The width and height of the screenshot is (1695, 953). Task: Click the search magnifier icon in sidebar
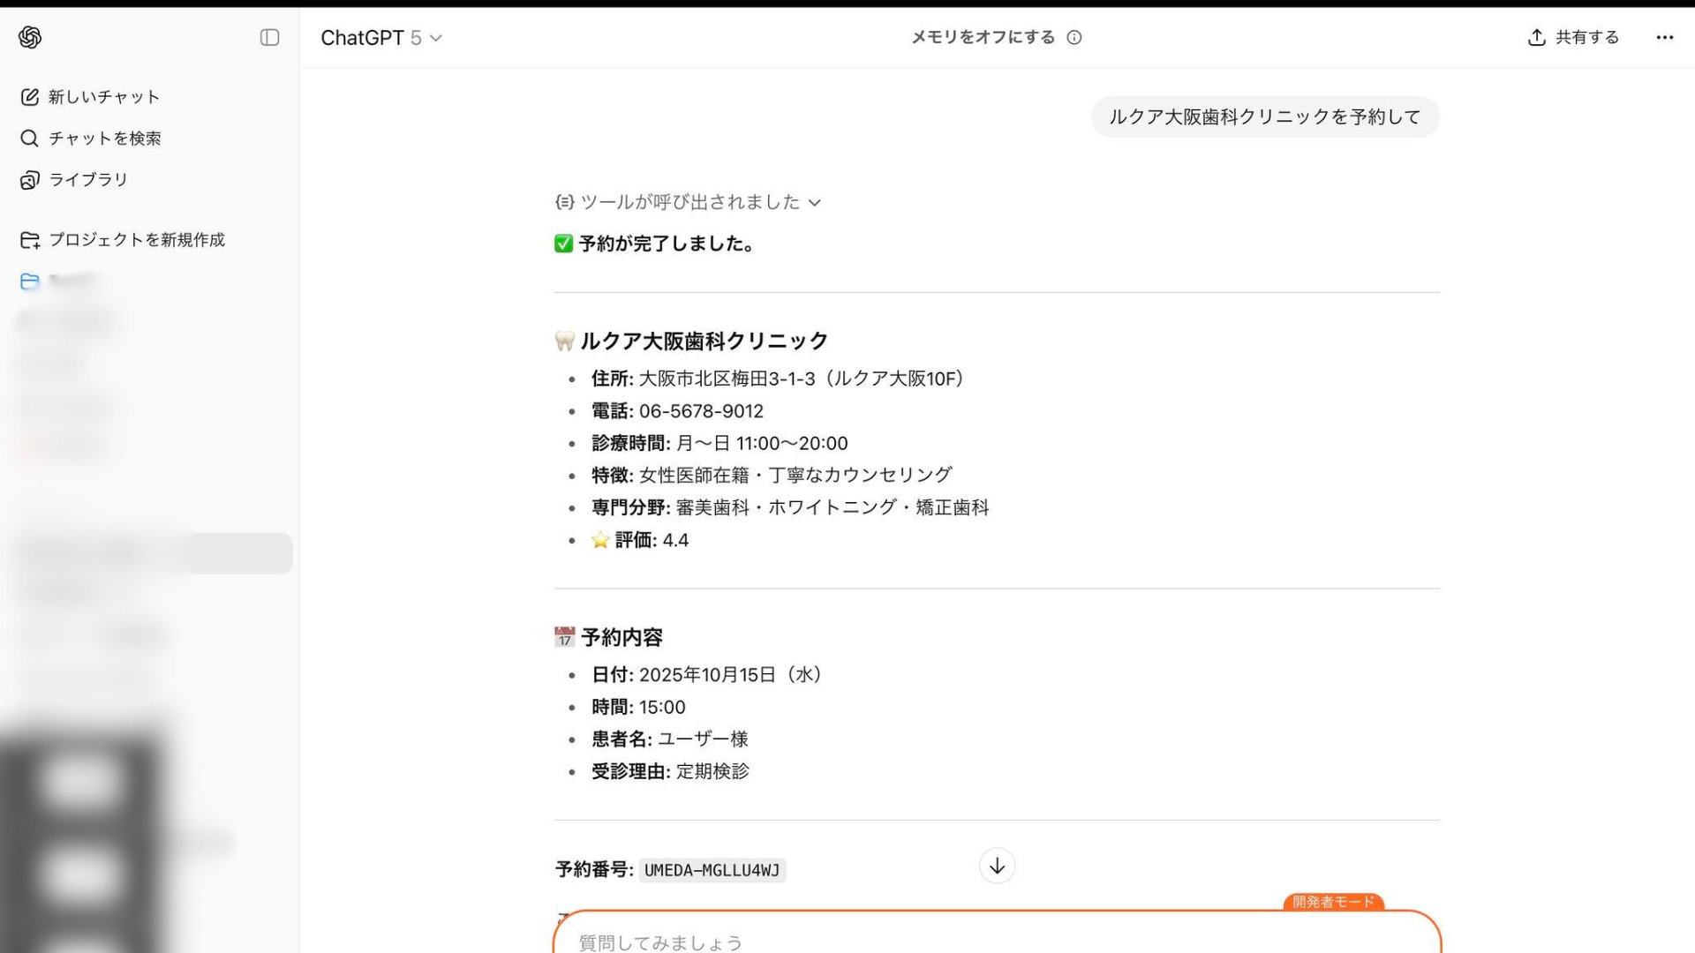30,139
